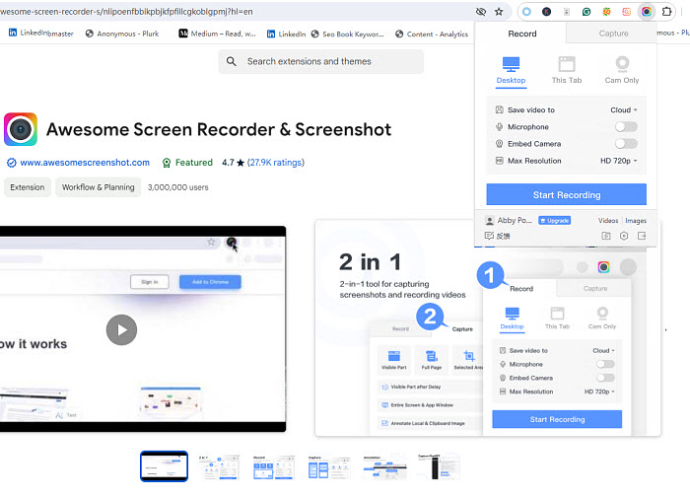Click the verified publisher badge icon
Image resolution: width=690 pixels, height=497 pixels.
tap(12, 163)
